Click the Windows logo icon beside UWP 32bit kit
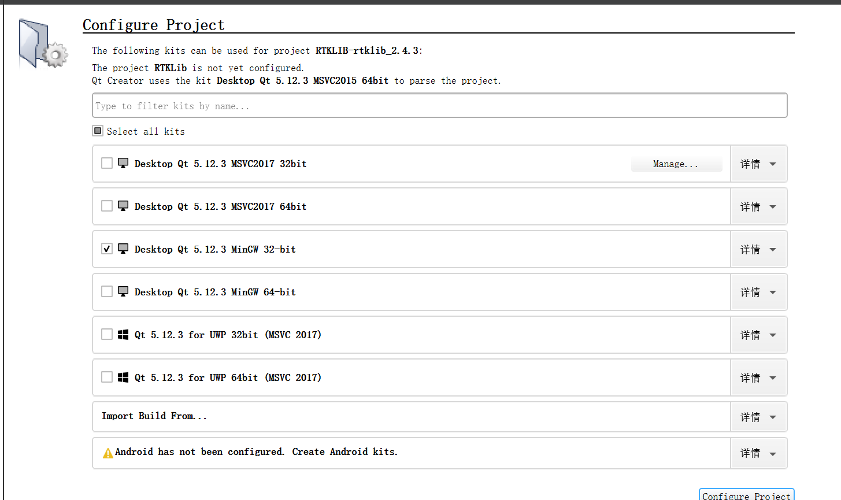Image resolution: width=841 pixels, height=500 pixels. [123, 334]
